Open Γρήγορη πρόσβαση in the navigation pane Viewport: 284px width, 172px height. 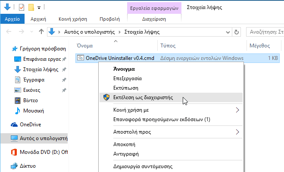pos(43,49)
